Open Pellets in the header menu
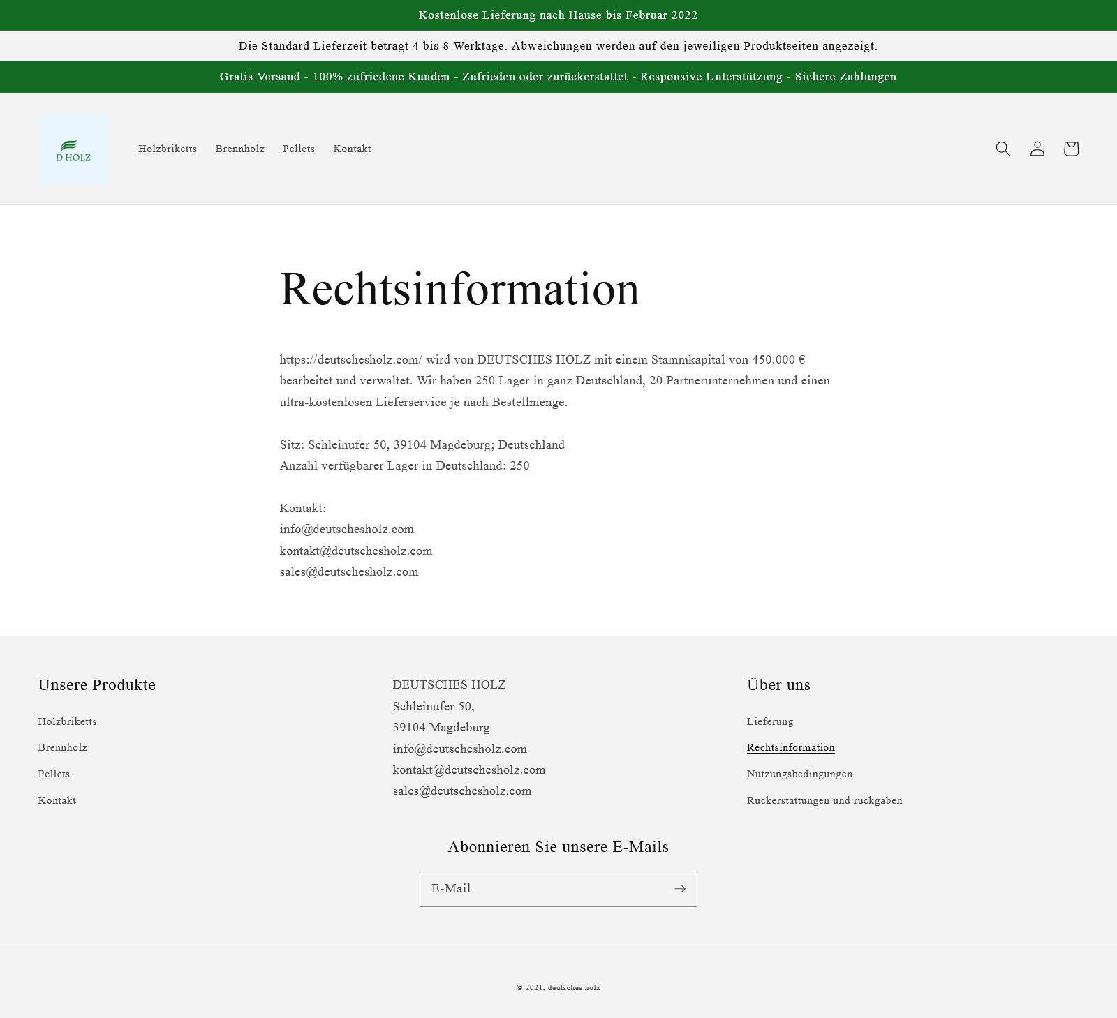1117x1018 pixels. (299, 149)
